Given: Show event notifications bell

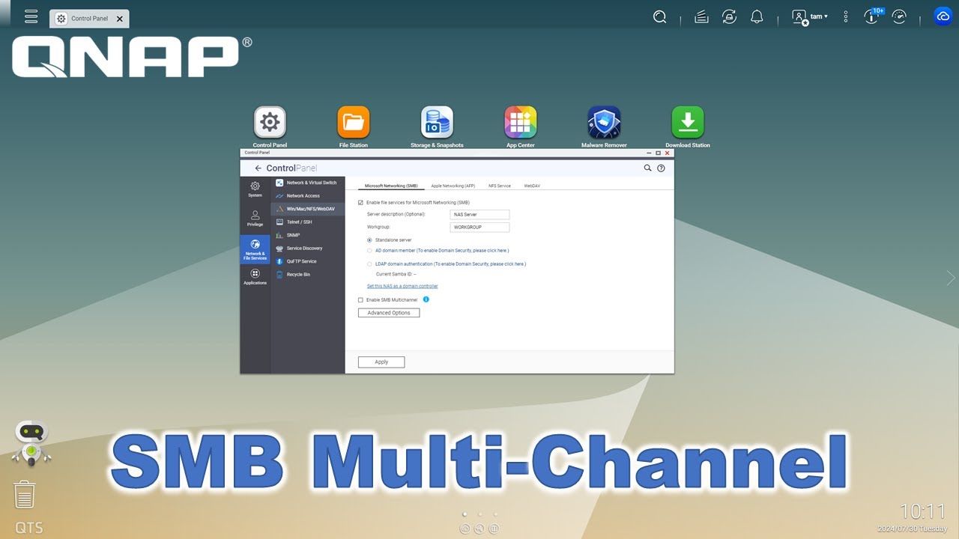Looking at the screenshot, I should [x=757, y=16].
